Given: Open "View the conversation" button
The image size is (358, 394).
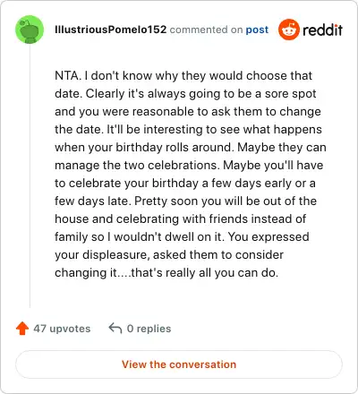Looking at the screenshot, I should (x=179, y=364).
